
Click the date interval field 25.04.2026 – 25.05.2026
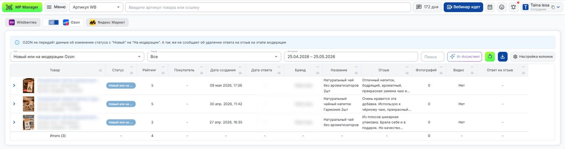[x=351, y=57]
